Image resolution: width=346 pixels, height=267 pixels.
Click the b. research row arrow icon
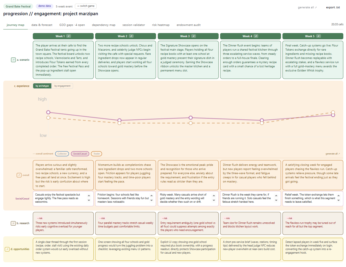[13, 223]
